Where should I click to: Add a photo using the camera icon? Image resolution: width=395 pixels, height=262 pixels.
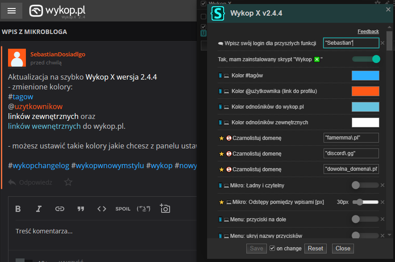tap(165, 209)
